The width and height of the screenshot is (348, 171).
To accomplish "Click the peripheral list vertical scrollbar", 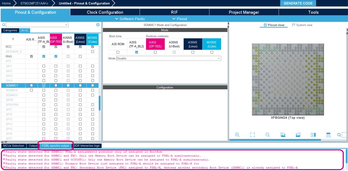I will click(x=100, y=103).
